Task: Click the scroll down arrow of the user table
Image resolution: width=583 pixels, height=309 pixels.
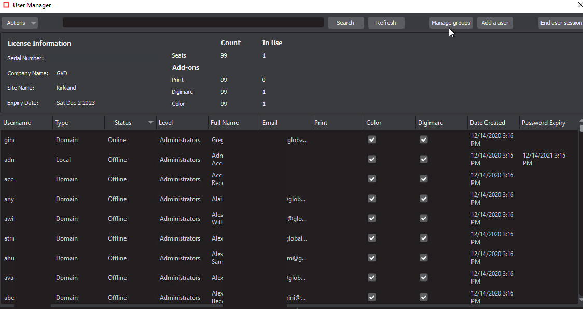Action: (x=580, y=299)
